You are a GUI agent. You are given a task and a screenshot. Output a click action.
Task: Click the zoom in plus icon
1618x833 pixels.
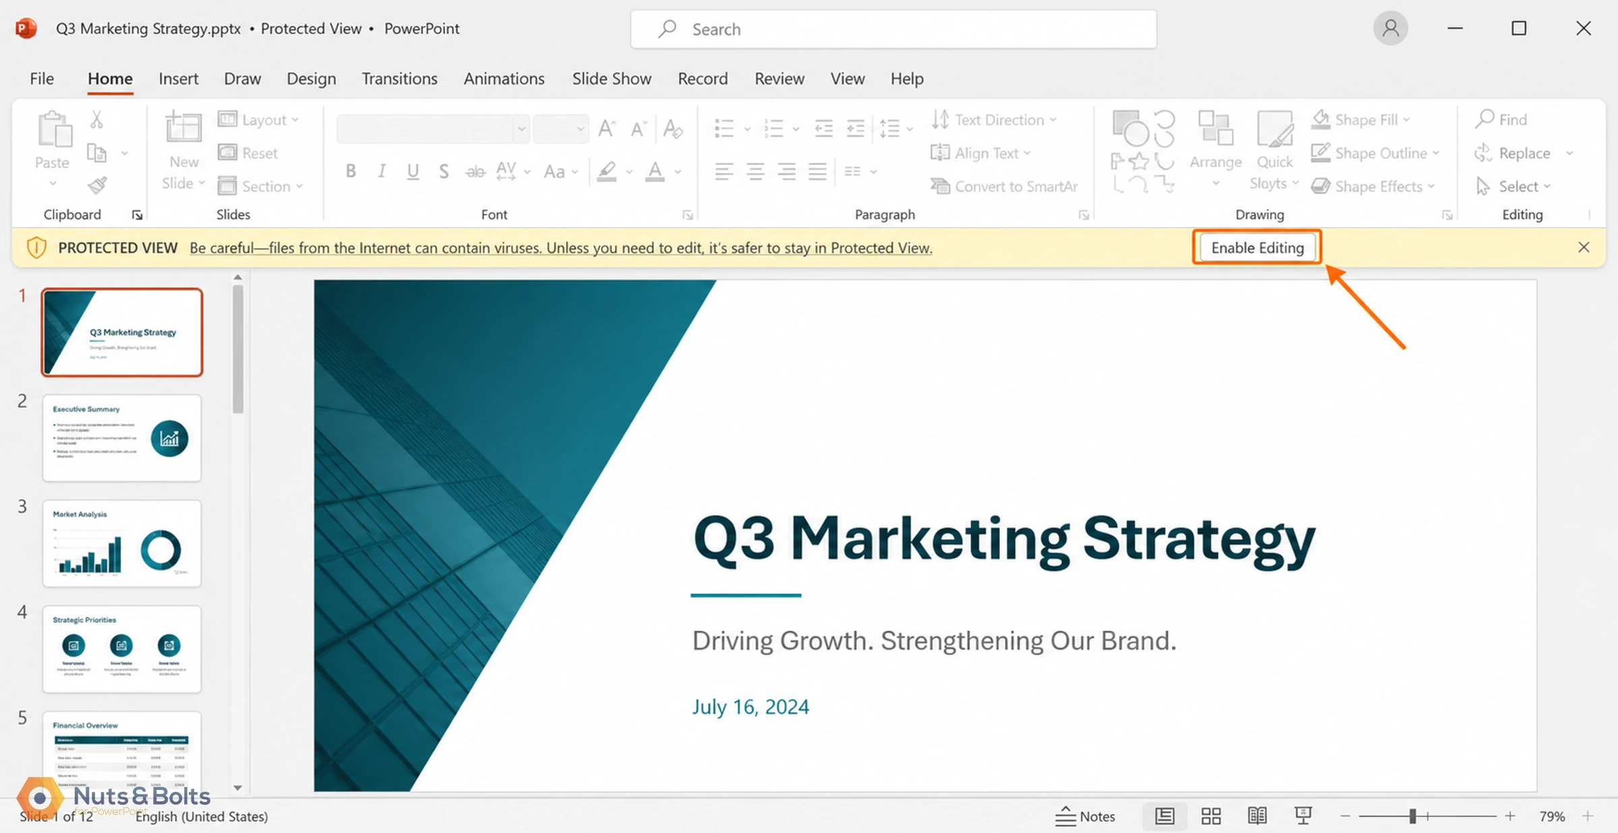coord(1510,816)
